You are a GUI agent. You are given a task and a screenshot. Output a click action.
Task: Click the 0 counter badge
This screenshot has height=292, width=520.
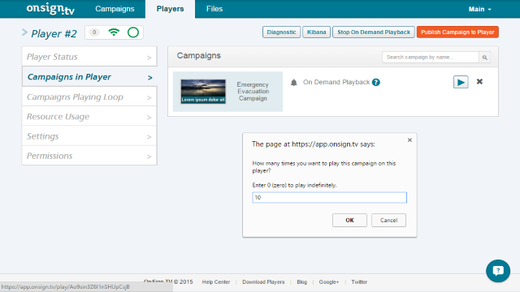coord(94,32)
